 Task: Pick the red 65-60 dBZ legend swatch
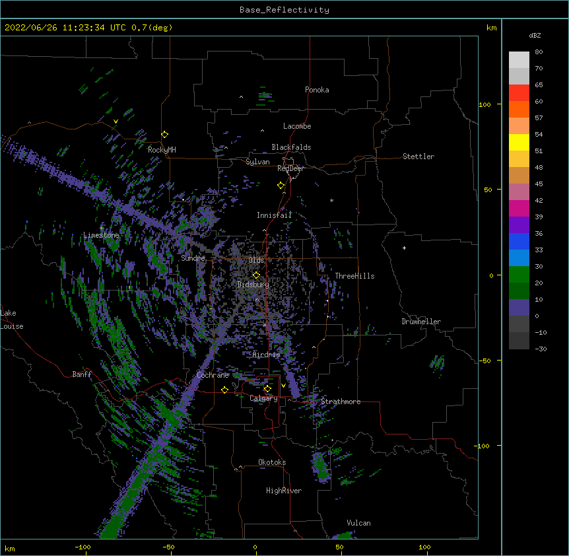coord(519,92)
